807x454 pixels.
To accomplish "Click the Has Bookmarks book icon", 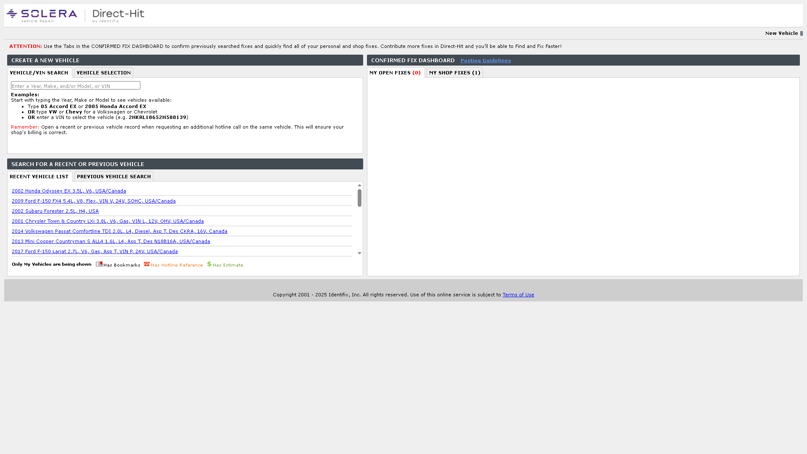I will click(x=99, y=264).
